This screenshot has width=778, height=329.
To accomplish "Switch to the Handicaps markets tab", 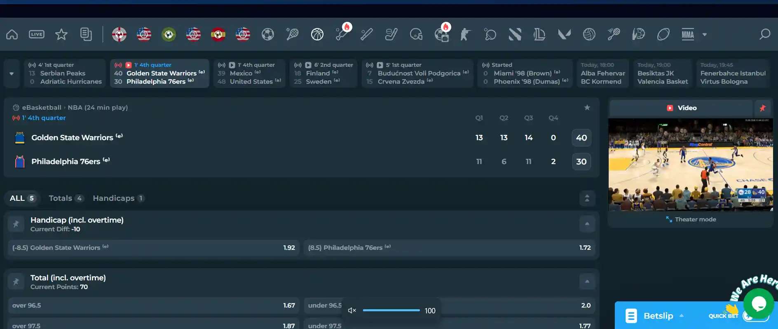I will click(x=119, y=198).
